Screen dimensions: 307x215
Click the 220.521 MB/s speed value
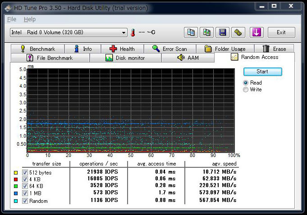tap(218, 185)
